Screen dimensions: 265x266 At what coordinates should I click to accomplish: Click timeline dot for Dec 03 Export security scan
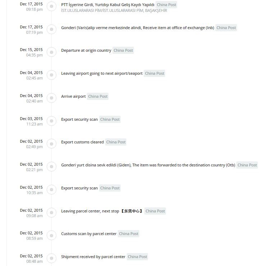point(51,121)
